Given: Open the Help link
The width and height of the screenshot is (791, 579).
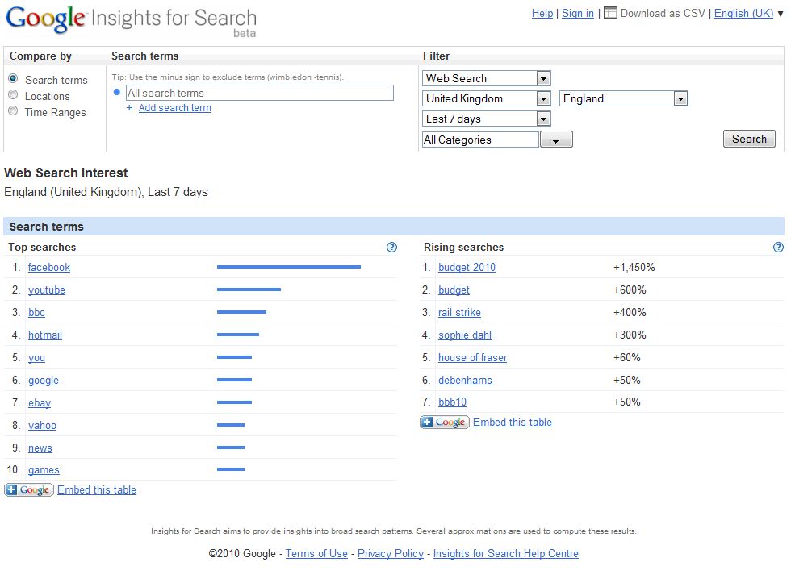Looking at the screenshot, I should pyautogui.click(x=542, y=14).
